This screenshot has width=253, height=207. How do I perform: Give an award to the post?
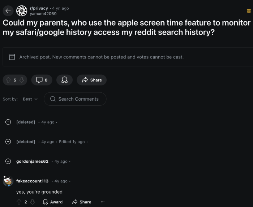[64, 80]
